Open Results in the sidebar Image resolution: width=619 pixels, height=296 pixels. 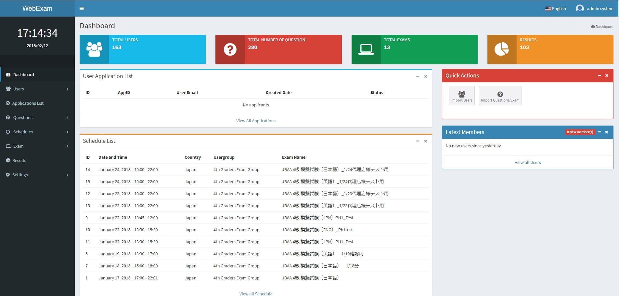37,160
